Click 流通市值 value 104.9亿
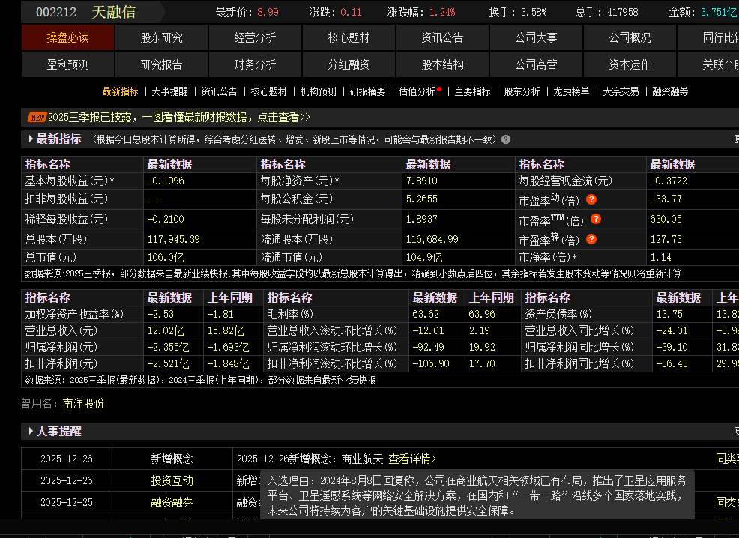Screen dimensions: 739x538 click(x=424, y=257)
